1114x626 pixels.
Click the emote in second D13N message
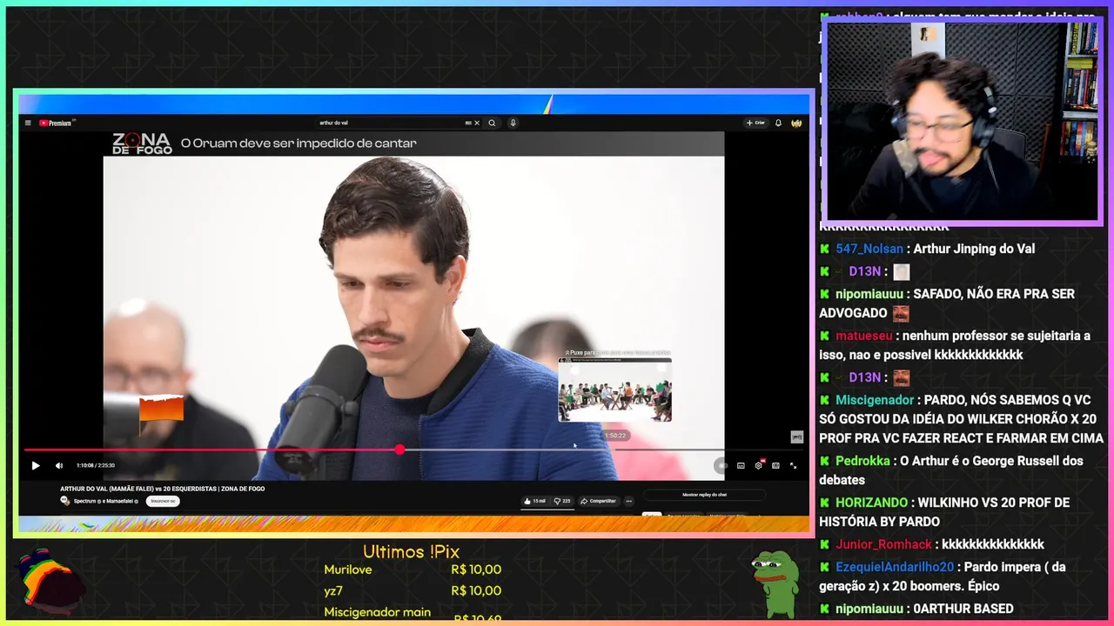click(901, 377)
